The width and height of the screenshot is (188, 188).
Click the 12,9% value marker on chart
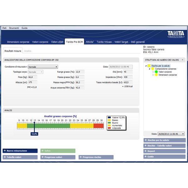tap(34, 134)
